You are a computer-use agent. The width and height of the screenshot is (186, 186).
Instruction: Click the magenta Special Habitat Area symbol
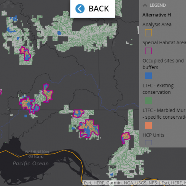[148, 51]
